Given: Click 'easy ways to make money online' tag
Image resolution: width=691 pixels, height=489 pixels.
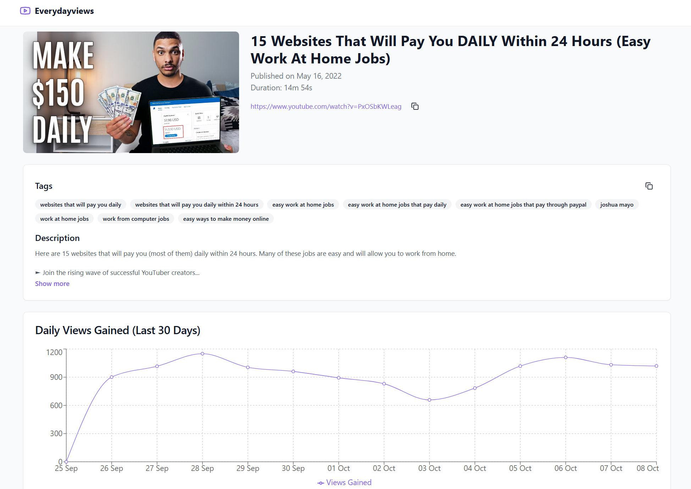Looking at the screenshot, I should 226,219.
